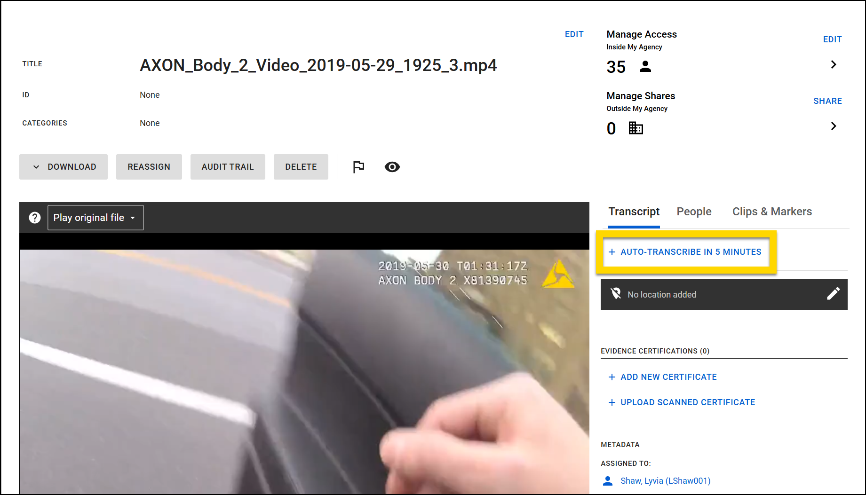Click the body camera video frame
The image size is (866, 495).
point(304,371)
